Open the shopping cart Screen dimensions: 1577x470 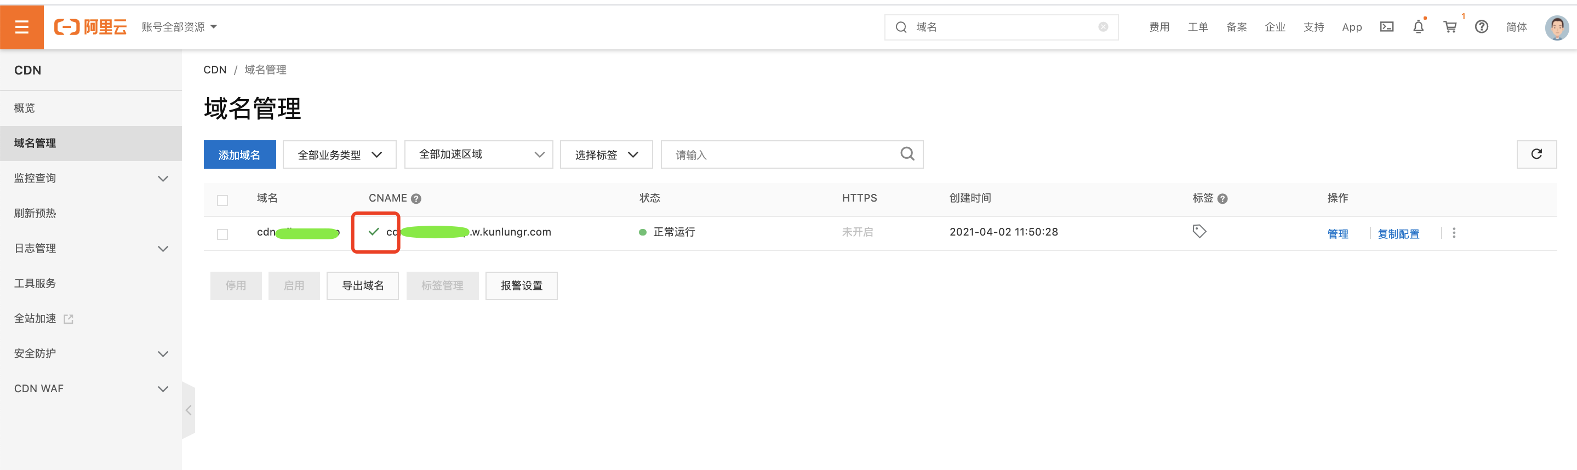tap(1450, 27)
